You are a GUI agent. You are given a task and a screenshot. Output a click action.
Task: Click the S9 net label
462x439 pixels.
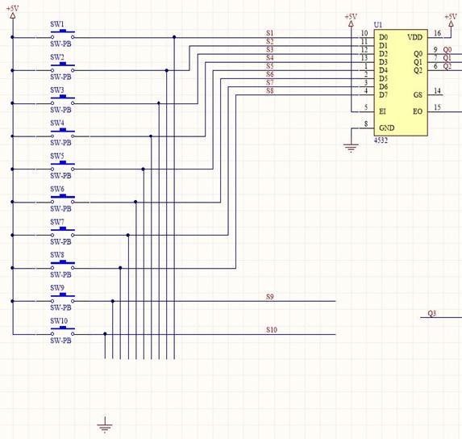click(269, 297)
